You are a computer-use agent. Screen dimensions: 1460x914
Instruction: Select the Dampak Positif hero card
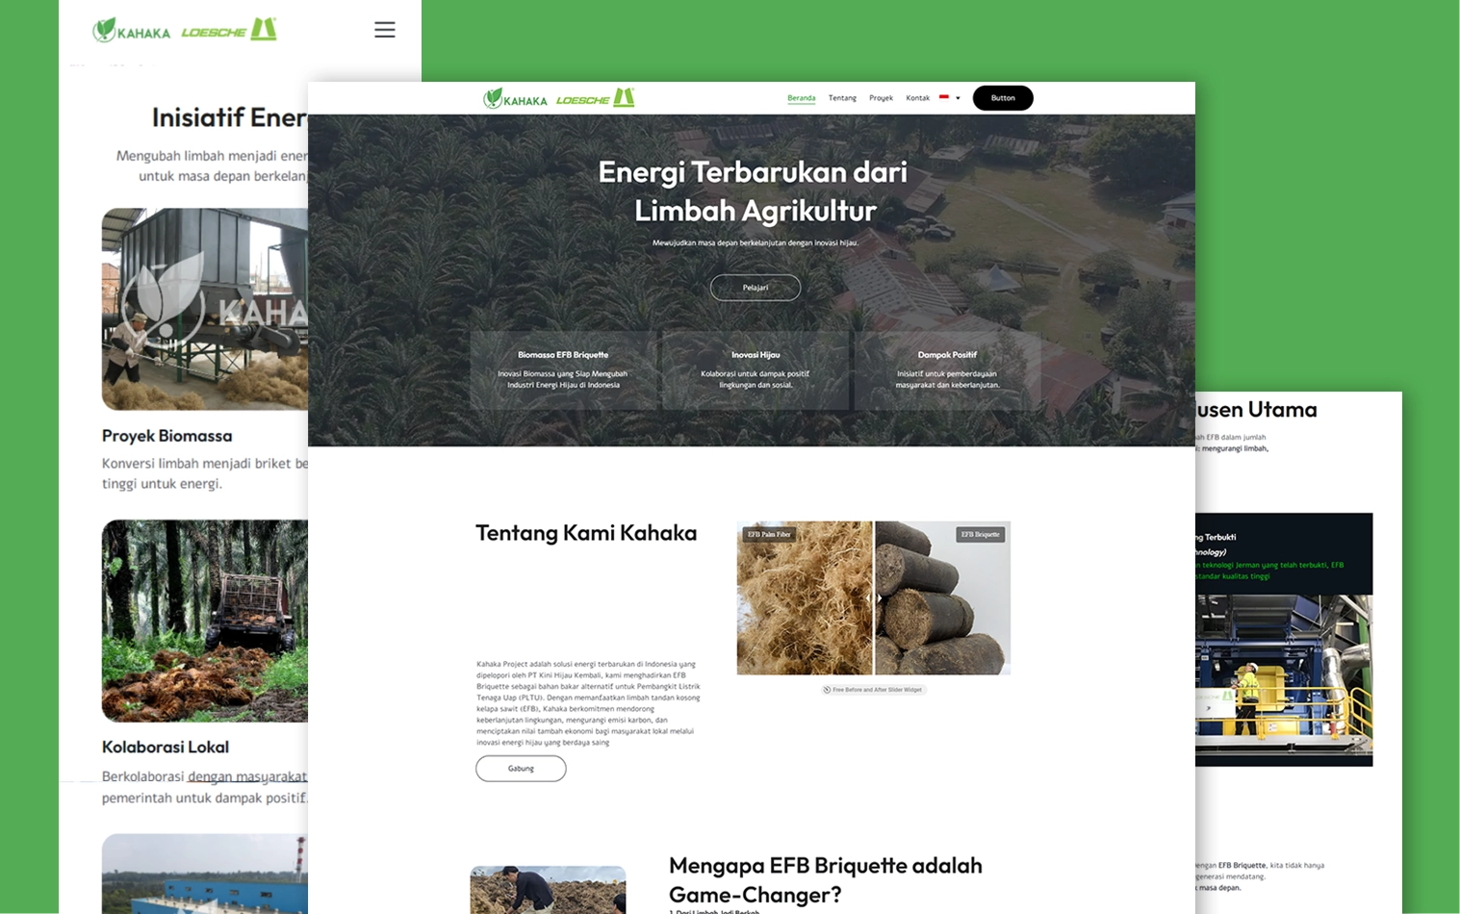point(947,370)
